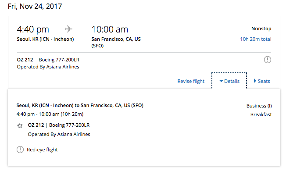Click the 10h 20m total duration link

pos(256,39)
